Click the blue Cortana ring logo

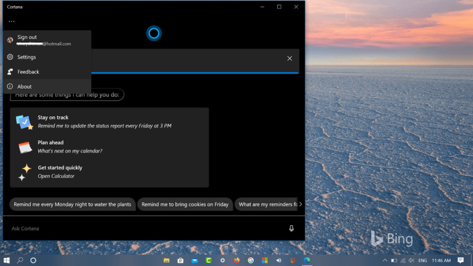154,33
